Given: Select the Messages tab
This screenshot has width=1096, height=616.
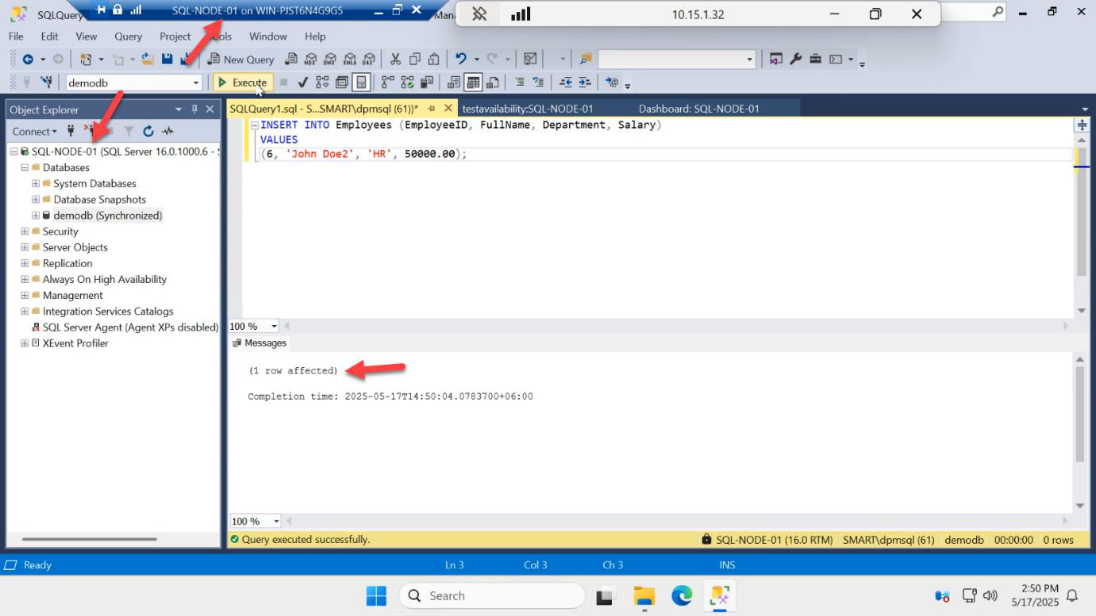Looking at the screenshot, I should [260, 343].
